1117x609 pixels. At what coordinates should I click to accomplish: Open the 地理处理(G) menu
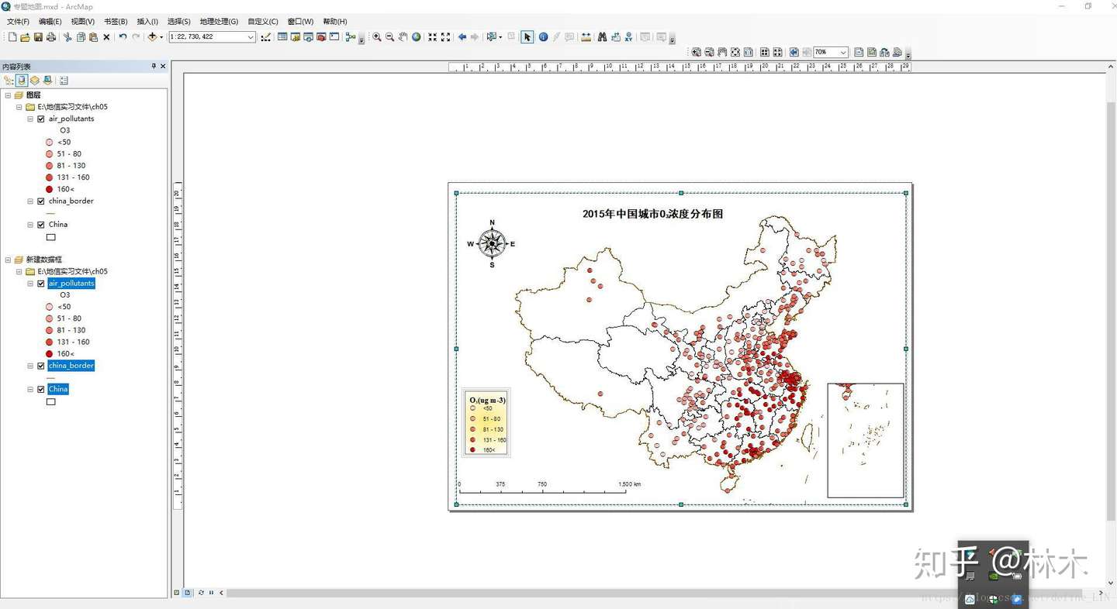pos(220,22)
